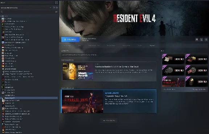Image resolution: width=209 pixels, height=134 pixels.
Task: Open the Guides tab
Action: (x=140, y=46)
